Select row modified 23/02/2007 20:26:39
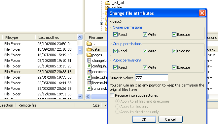Screen dimensions: 218x124 tap(38, 88)
